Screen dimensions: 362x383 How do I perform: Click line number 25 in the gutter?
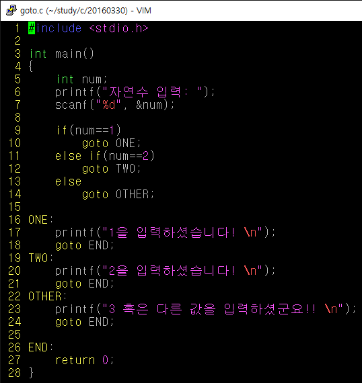click(x=14, y=335)
